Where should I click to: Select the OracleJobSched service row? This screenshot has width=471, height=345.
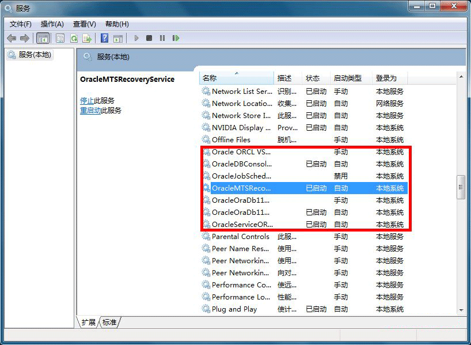[x=242, y=176]
